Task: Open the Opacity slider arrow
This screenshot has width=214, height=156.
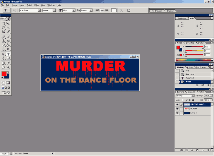Action: click(x=211, y=95)
